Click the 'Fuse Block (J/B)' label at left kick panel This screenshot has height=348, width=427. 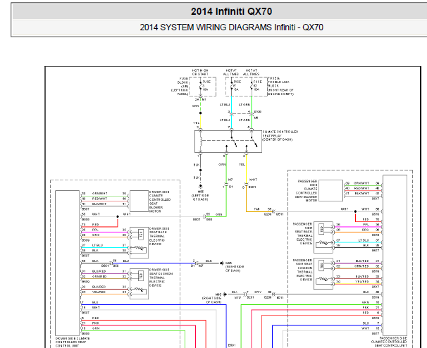180,86
